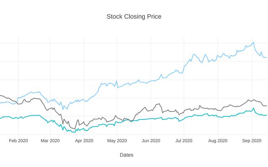Click the "Dates" x-axis title
Screen dimensions: 268x167
click(x=126, y=155)
